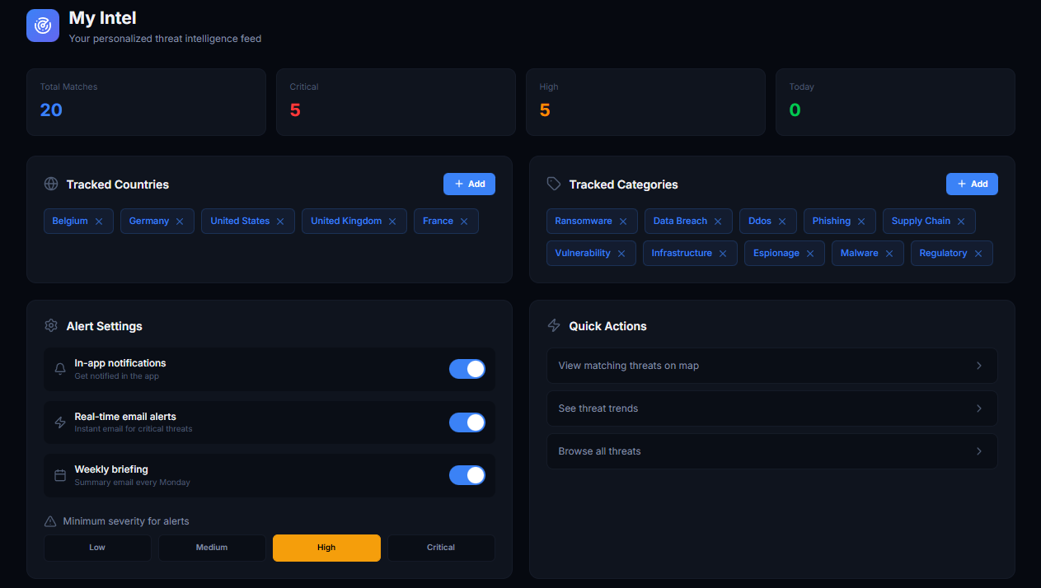The width and height of the screenshot is (1041, 588).
Task: Click Add under Tracked Categories
Action: coord(972,184)
